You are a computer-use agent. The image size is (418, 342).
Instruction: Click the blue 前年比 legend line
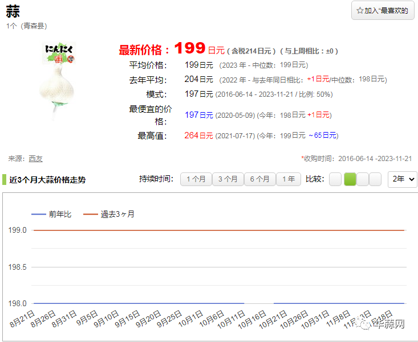38,215
